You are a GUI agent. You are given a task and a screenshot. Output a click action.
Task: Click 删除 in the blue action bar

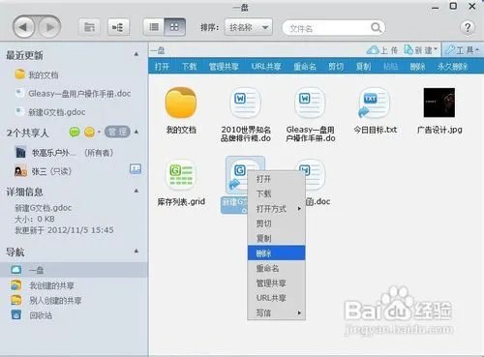coord(417,67)
